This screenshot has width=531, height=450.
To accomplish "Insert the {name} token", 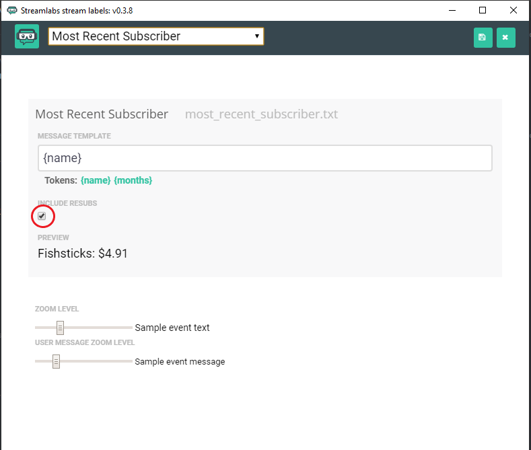I will pyautogui.click(x=96, y=180).
